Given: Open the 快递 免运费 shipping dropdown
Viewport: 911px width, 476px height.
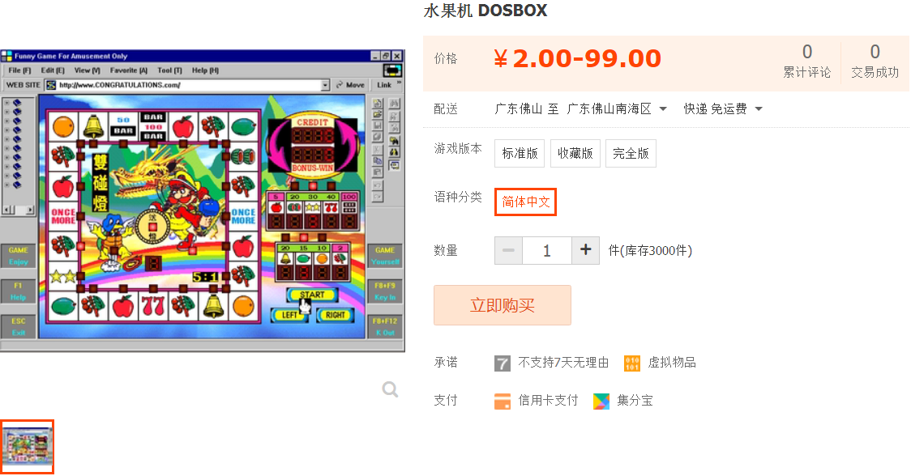Looking at the screenshot, I should pyautogui.click(x=723, y=109).
